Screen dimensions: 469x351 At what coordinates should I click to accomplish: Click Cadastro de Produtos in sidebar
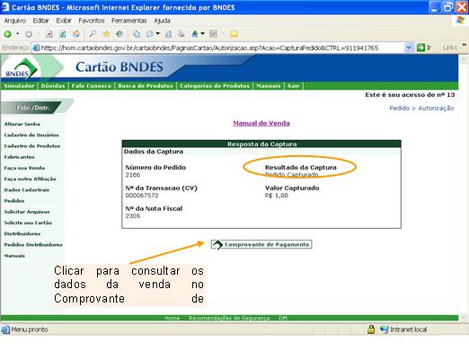click(32, 146)
